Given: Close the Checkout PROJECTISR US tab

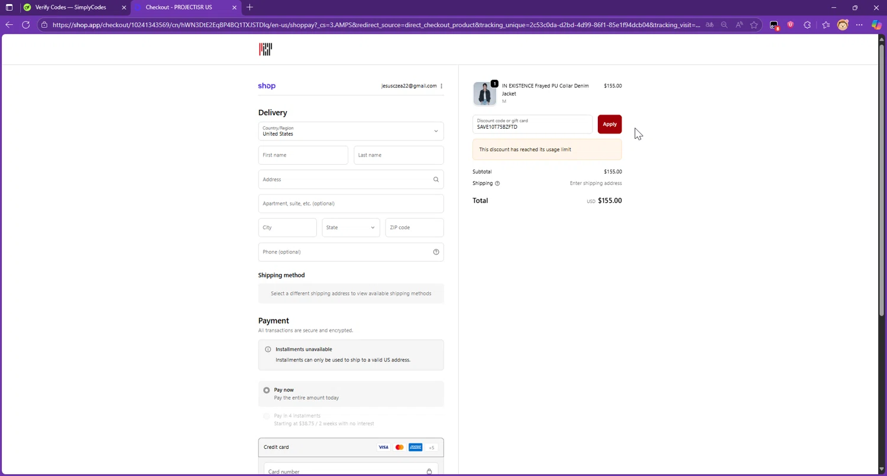Looking at the screenshot, I should [234, 8].
